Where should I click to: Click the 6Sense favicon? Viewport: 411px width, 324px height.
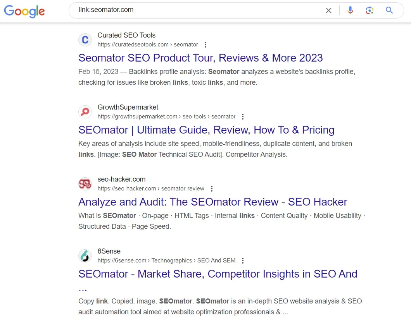85,256
